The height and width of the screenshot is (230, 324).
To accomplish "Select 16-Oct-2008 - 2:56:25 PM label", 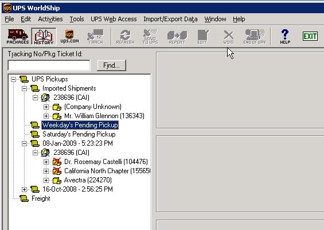I will [x=77, y=189].
